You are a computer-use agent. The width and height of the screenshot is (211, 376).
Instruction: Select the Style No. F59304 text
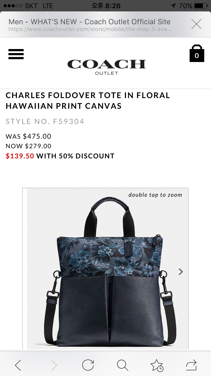pyautogui.click(x=45, y=121)
